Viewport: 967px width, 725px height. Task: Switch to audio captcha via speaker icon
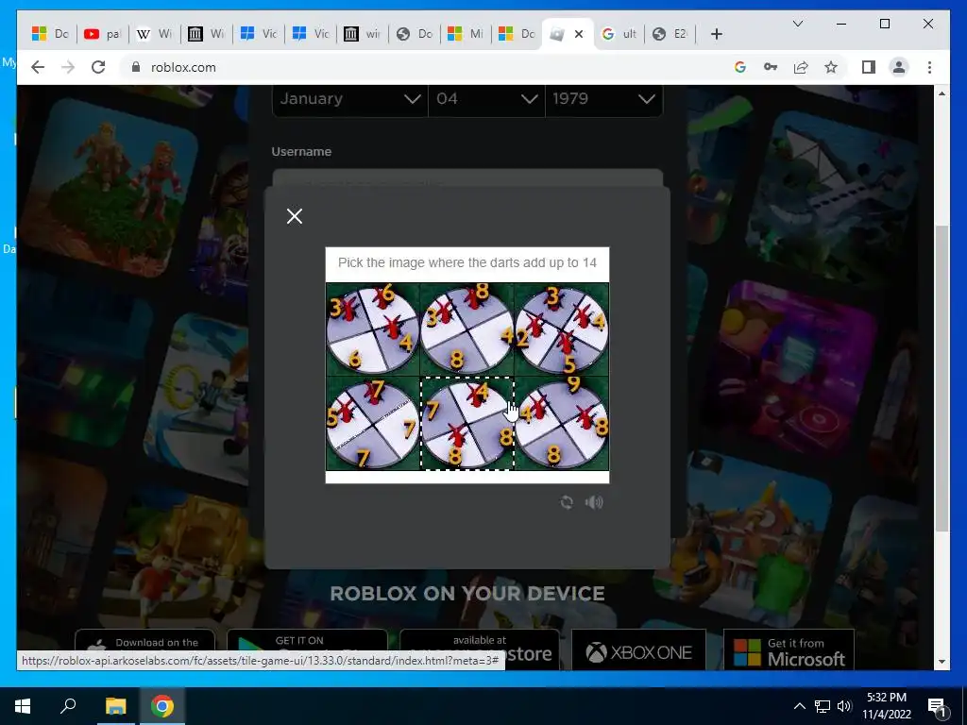[x=594, y=502]
